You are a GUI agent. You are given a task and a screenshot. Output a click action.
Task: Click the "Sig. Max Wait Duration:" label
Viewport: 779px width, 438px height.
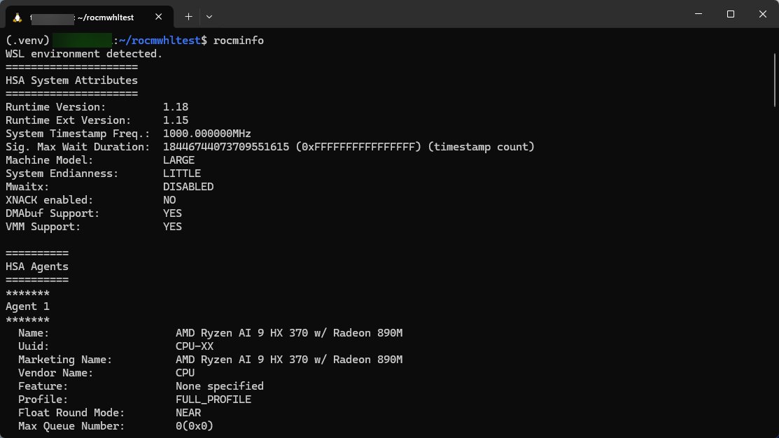click(78, 147)
